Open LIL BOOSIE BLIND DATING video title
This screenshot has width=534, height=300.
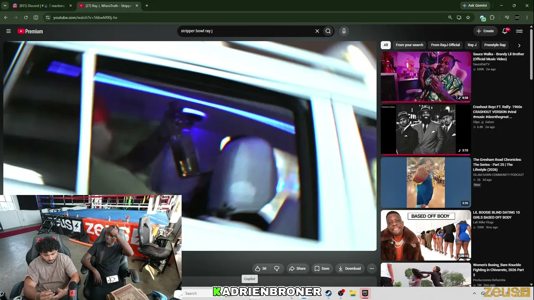[496, 215]
